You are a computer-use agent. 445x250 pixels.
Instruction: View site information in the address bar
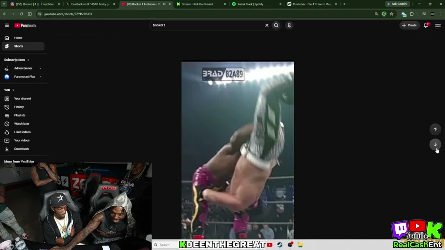point(39,14)
